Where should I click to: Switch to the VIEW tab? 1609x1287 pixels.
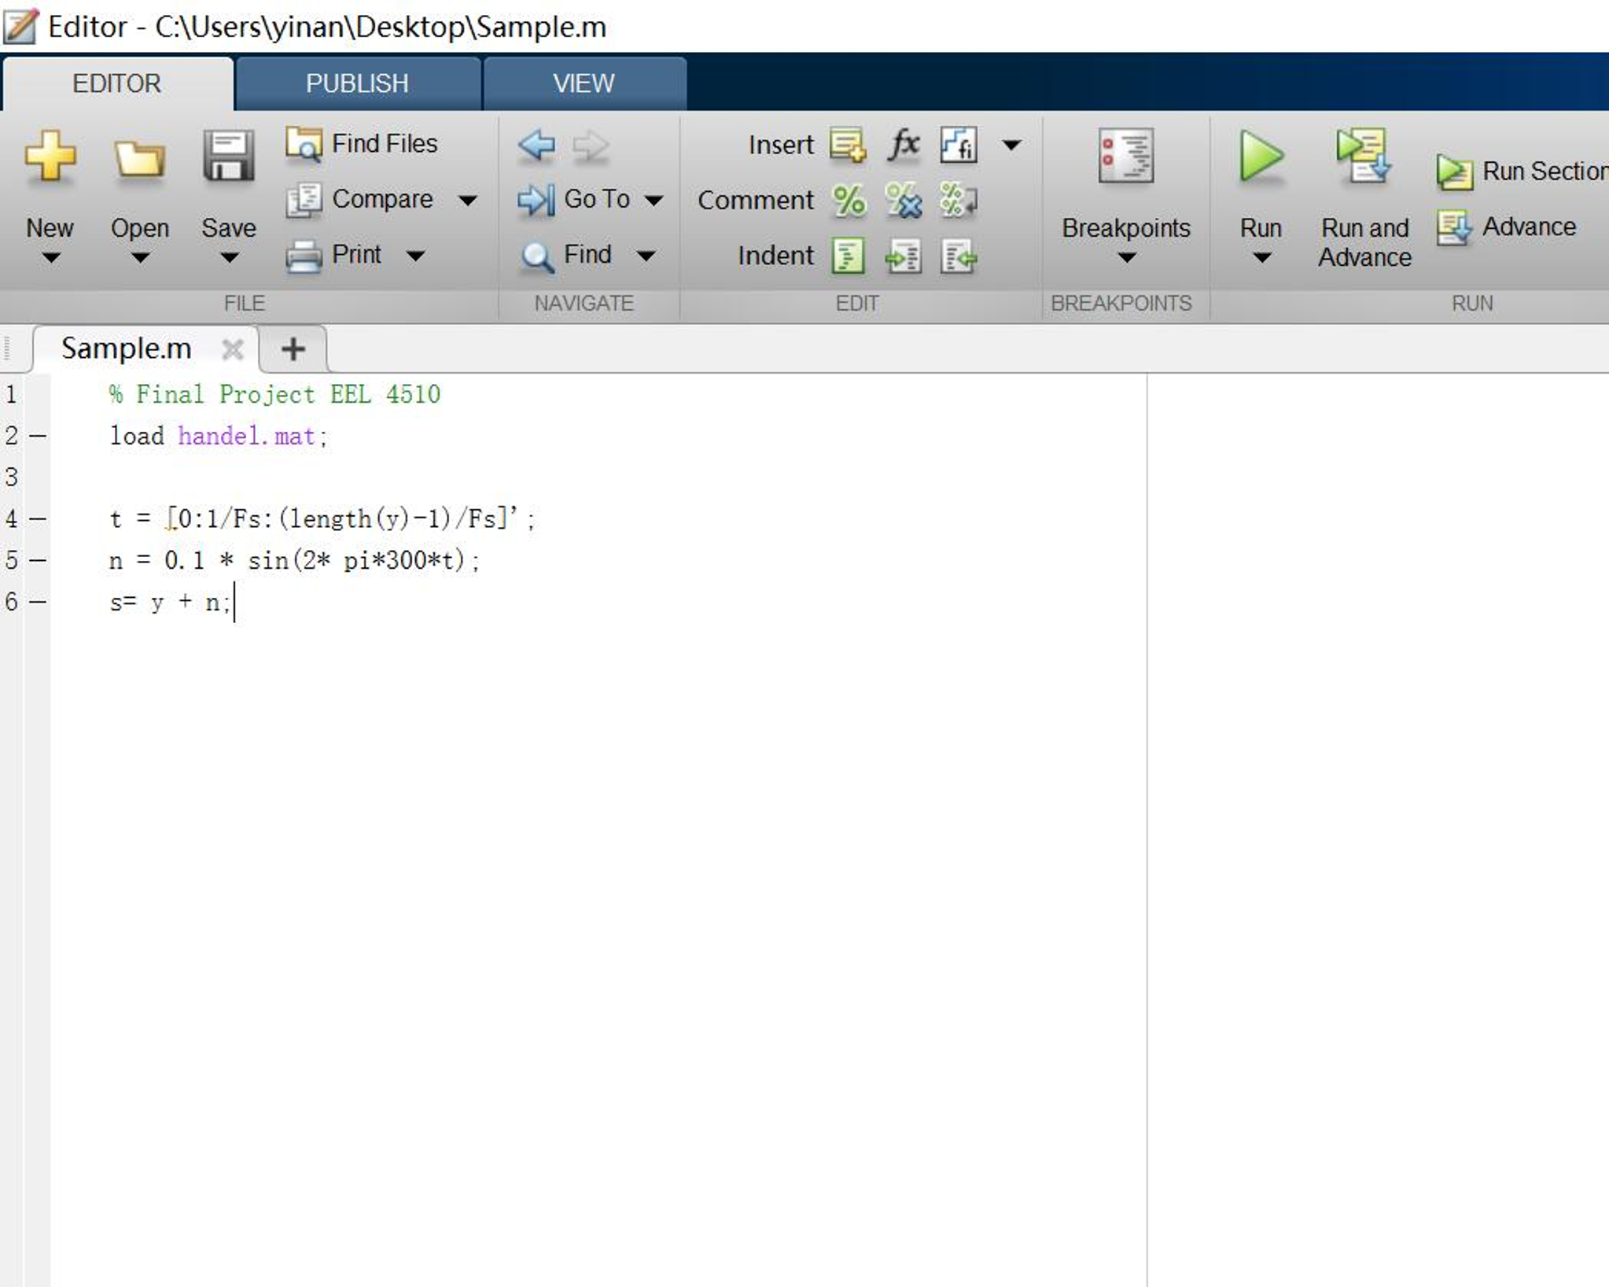click(584, 83)
